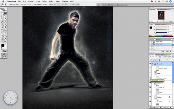The image size is (174, 109).
Task: Show the Layer 3 layer
Action: pos(150,73)
